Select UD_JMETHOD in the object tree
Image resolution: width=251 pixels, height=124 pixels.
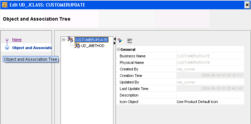point(93,46)
